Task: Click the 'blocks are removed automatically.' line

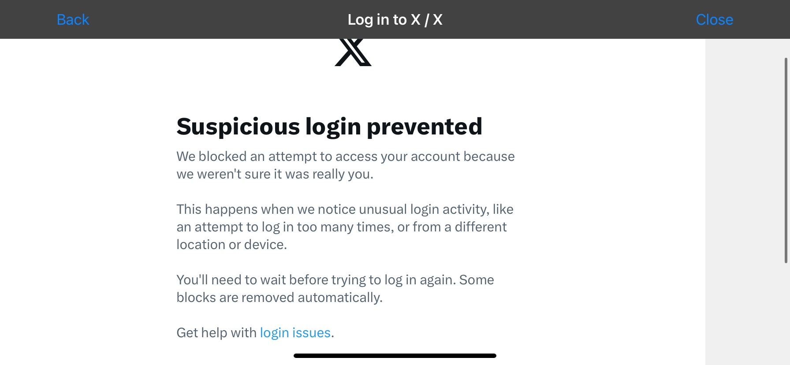Action: point(279,298)
